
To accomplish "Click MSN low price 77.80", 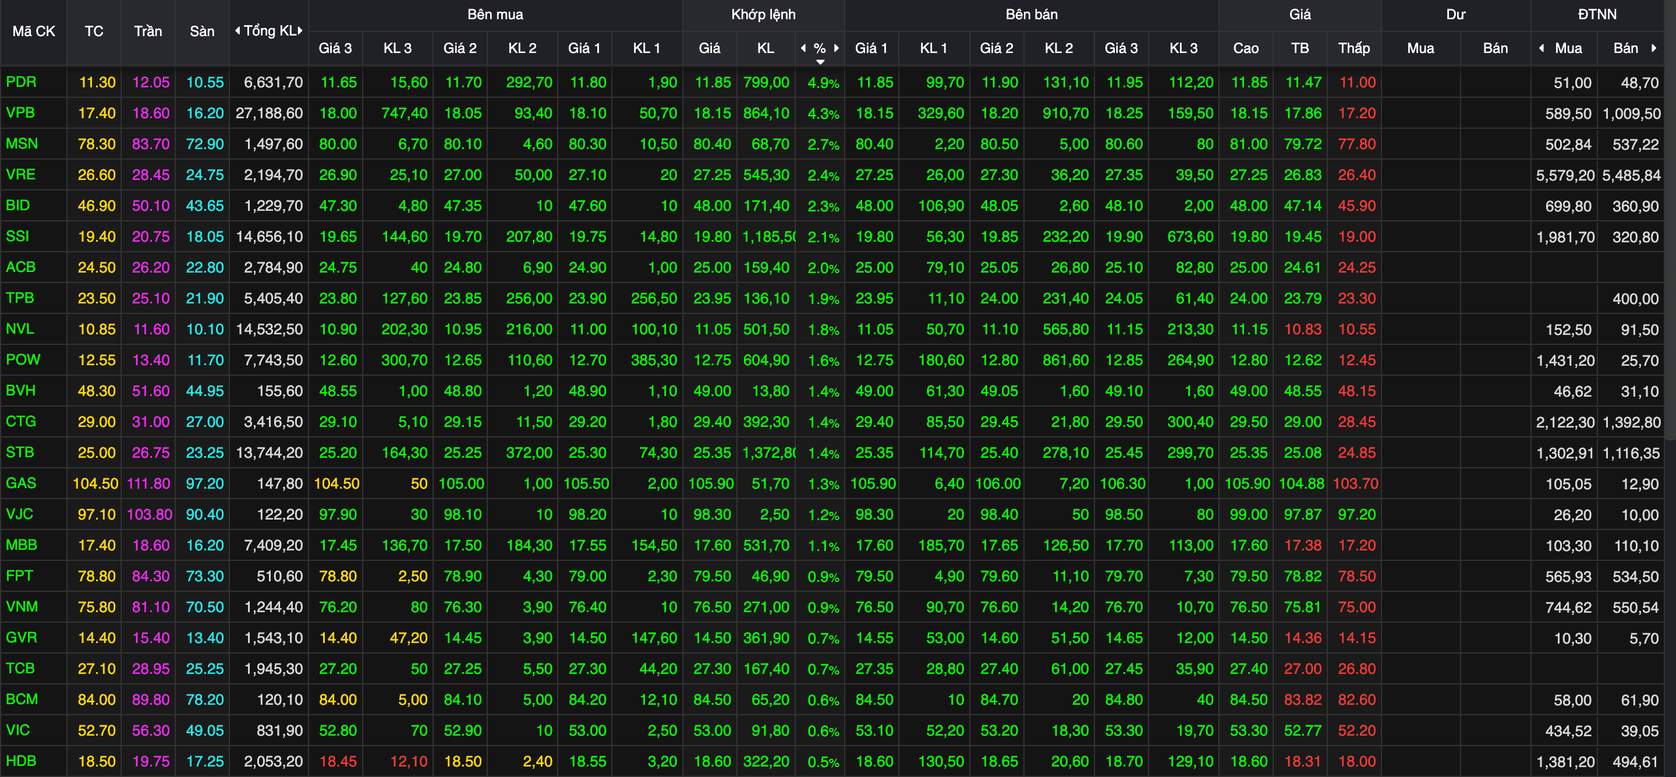I will point(1356,144).
